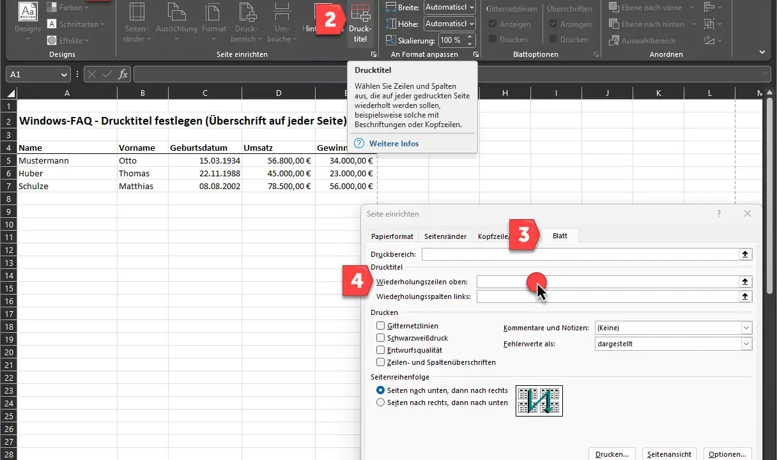Image resolution: width=777 pixels, height=460 pixels.
Task: Click the Drucken... button
Action: tap(612, 454)
